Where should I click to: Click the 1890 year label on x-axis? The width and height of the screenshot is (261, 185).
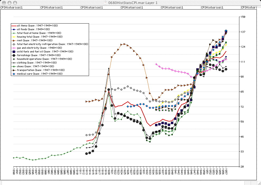click(13, 170)
